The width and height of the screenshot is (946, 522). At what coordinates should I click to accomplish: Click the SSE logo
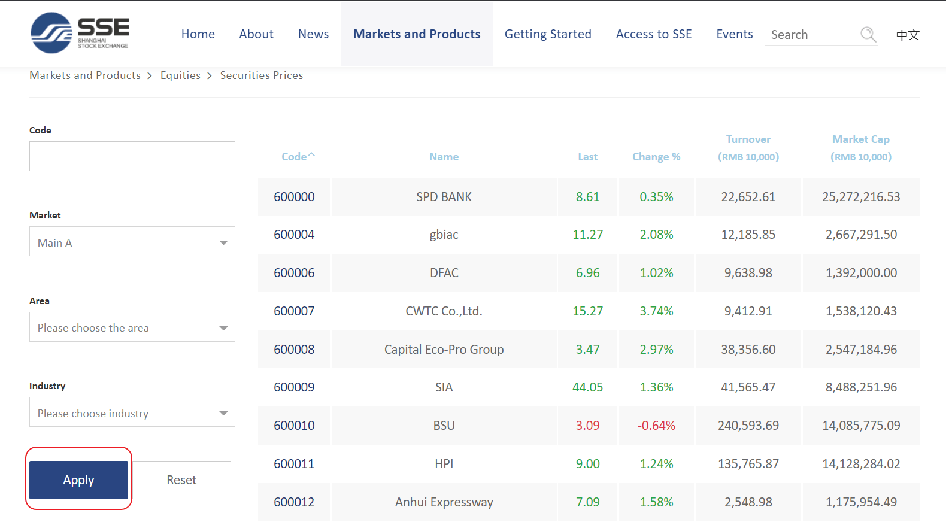(x=79, y=33)
